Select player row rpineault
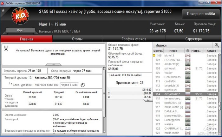Viewport: 222px width, 137px height. coord(185,68)
